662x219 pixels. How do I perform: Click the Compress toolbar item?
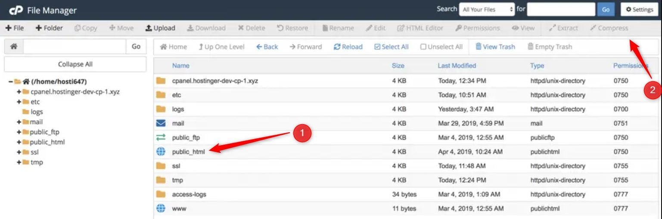[x=609, y=28]
